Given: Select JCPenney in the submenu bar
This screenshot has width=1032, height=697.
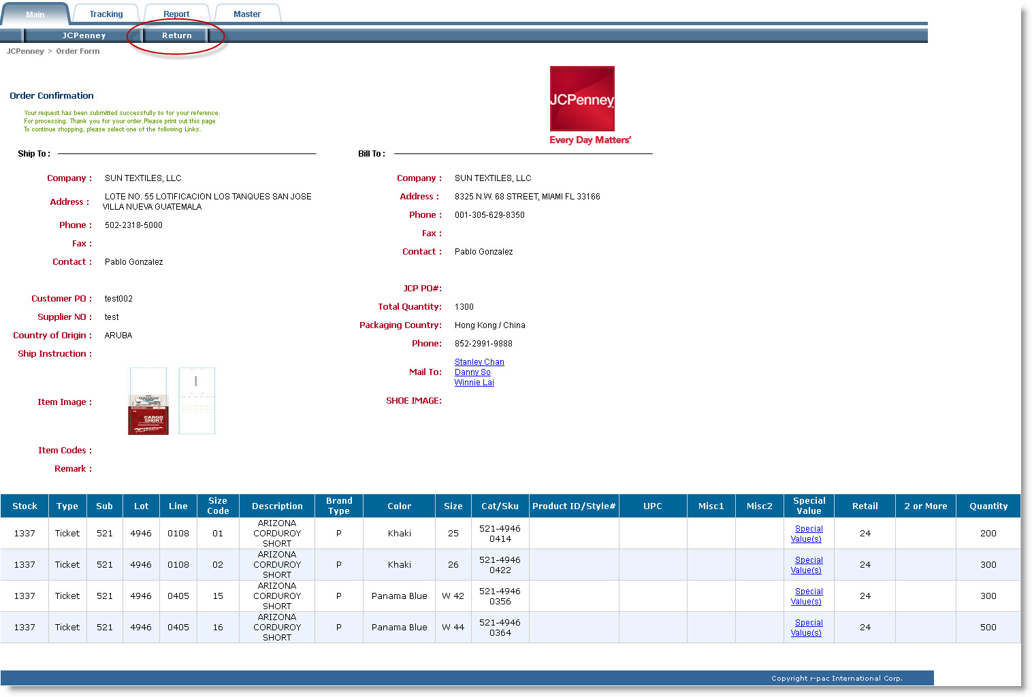Looking at the screenshot, I should click(x=84, y=35).
